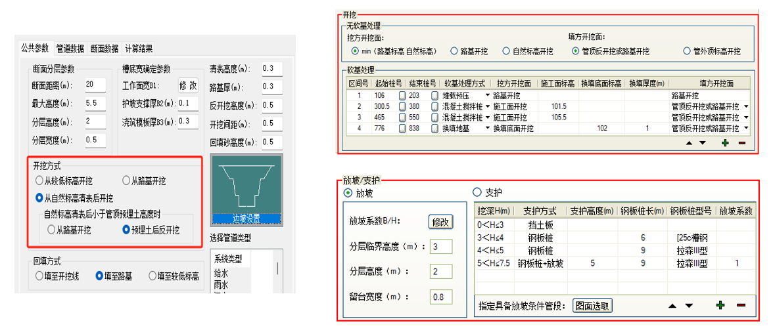Switch to the 管道数据 tab
This screenshot has width=773, height=336.
tap(70, 49)
